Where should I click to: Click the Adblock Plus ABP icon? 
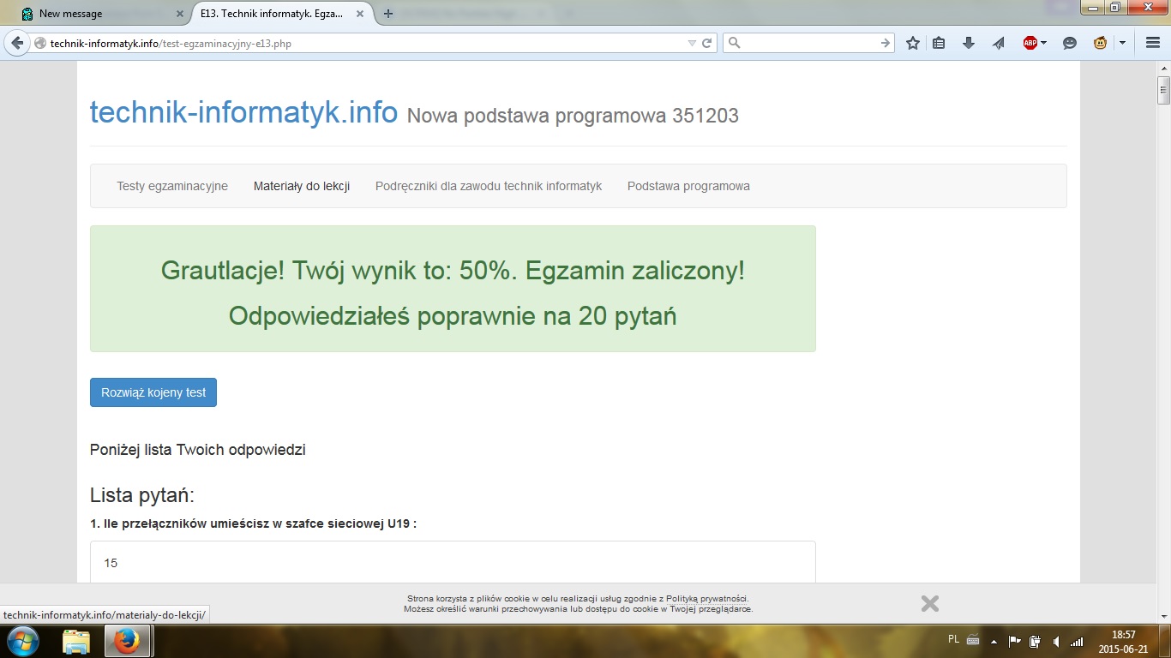tap(1030, 43)
